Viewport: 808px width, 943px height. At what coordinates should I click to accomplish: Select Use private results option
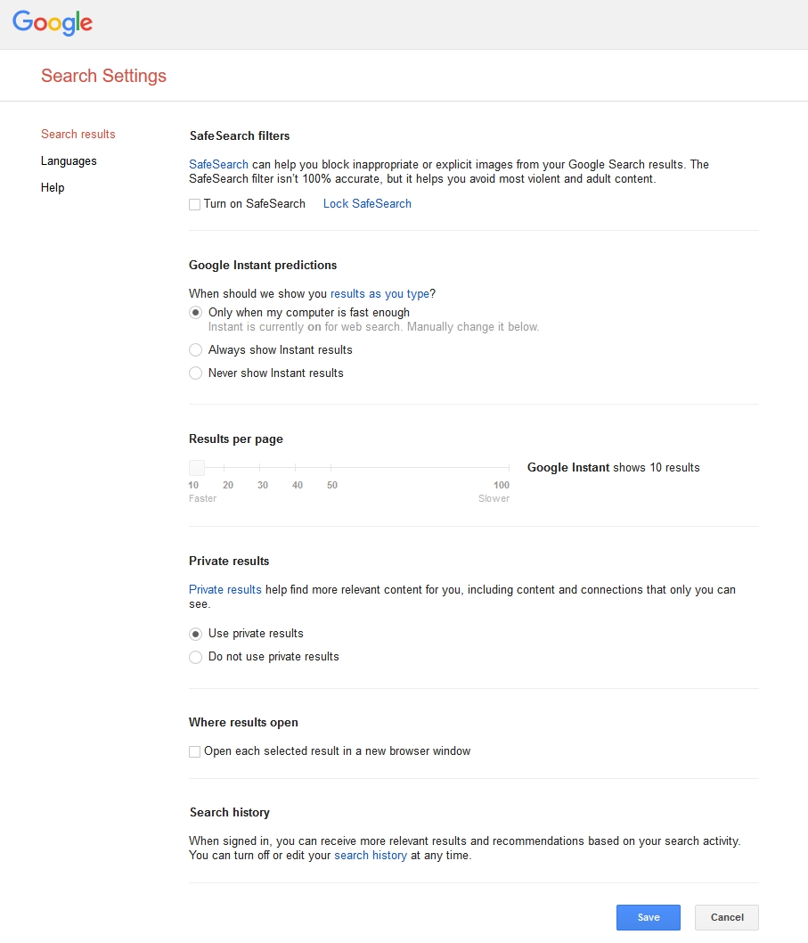click(x=196, y=634)
